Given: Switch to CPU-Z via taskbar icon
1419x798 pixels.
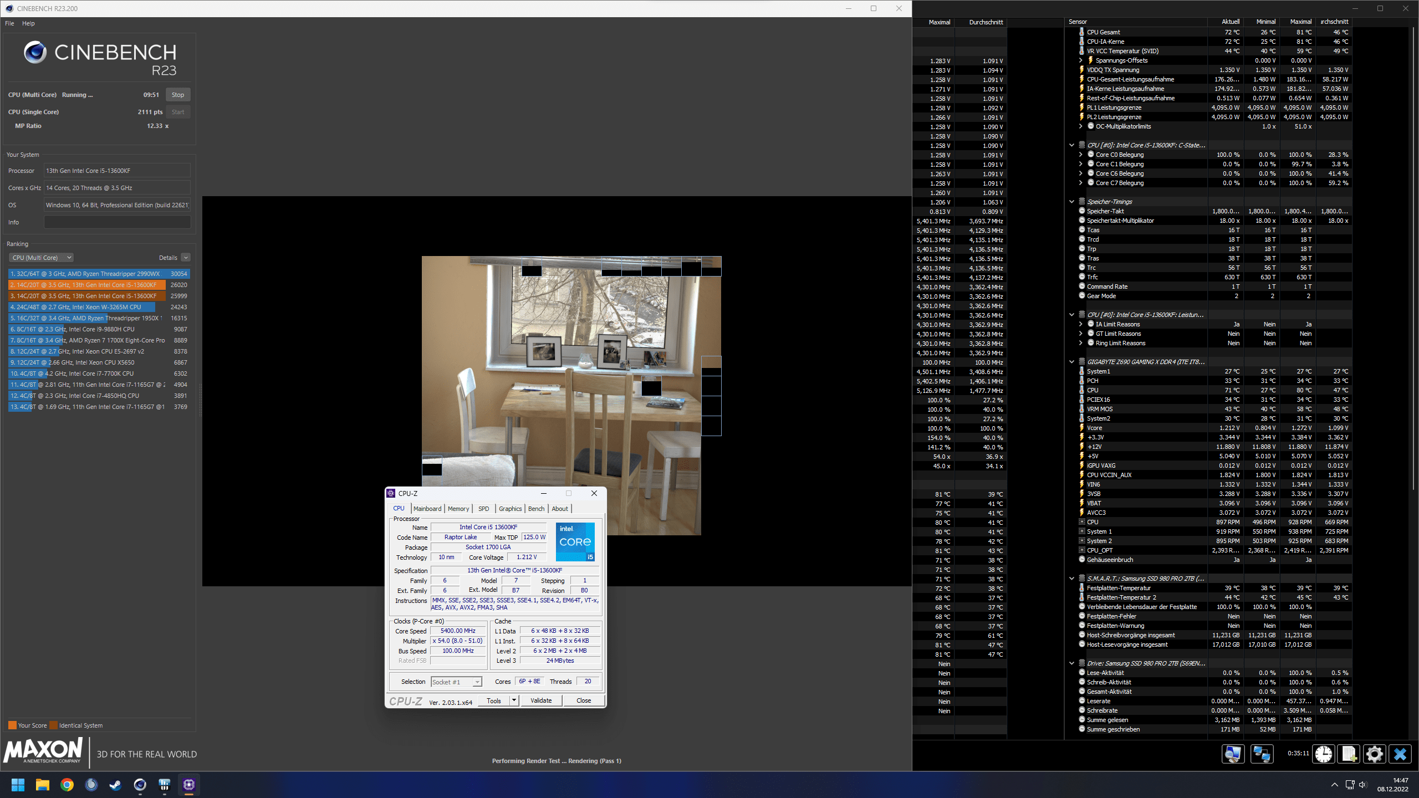Looking at the screenshot, I should 189,785.
